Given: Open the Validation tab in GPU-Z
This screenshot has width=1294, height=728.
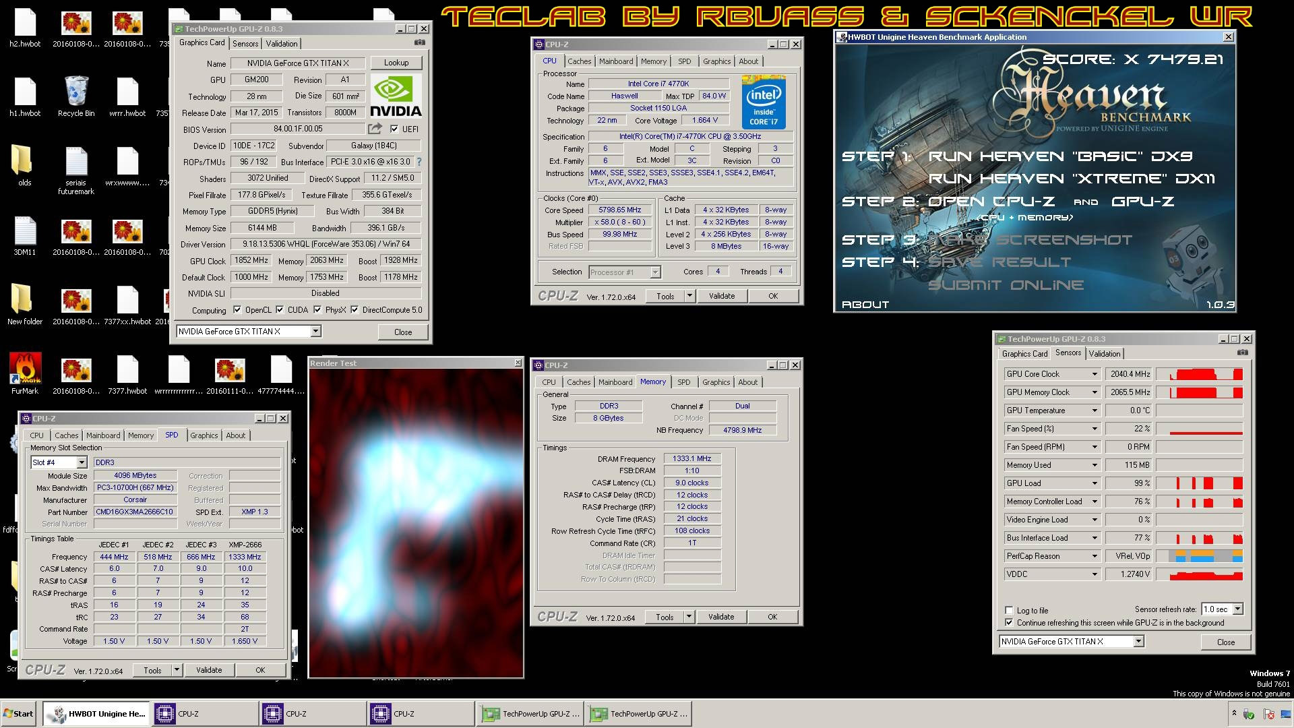Looking at the screenshot, I should (x=282, y=43).
